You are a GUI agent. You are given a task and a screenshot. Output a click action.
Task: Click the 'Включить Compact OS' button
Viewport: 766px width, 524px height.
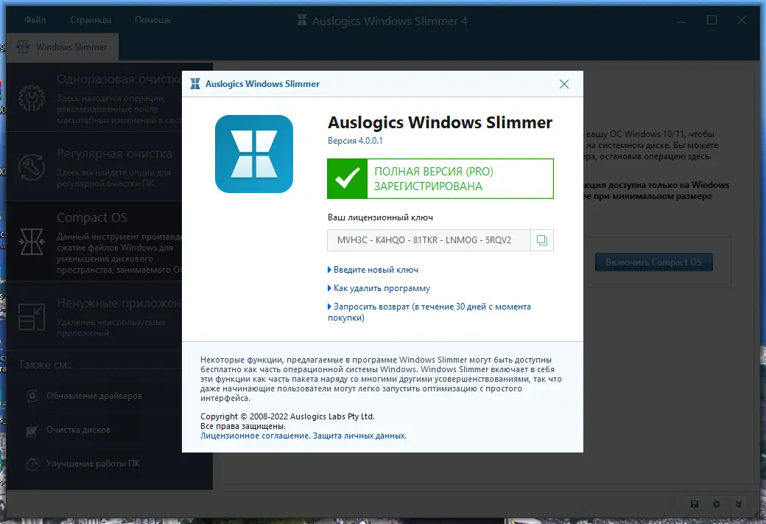653,262
